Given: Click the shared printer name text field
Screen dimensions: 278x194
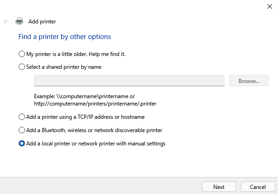Looking at the screenshot, I should click(x=129, y=81).
